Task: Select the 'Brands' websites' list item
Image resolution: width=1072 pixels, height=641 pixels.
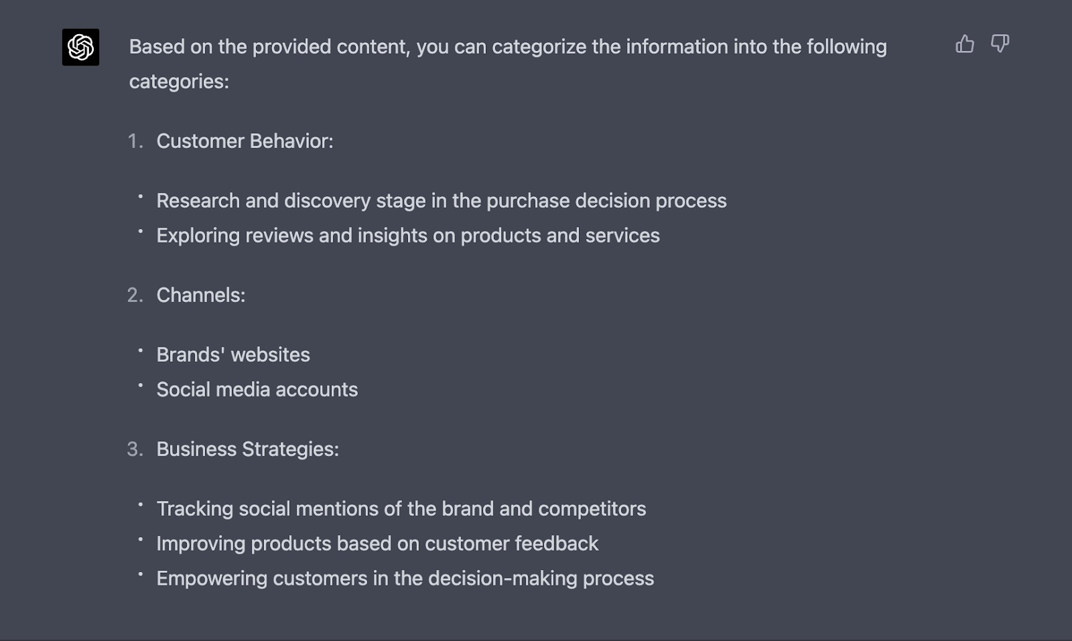Action: 232,355
